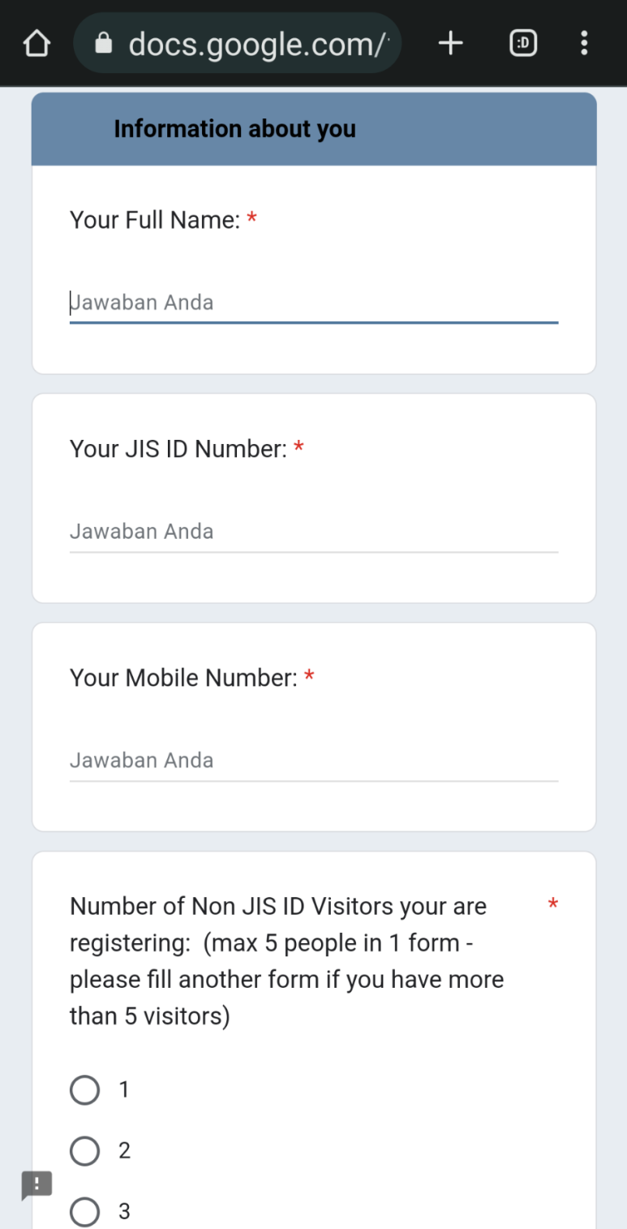Open the three-dot browser menu

(584, 43)
